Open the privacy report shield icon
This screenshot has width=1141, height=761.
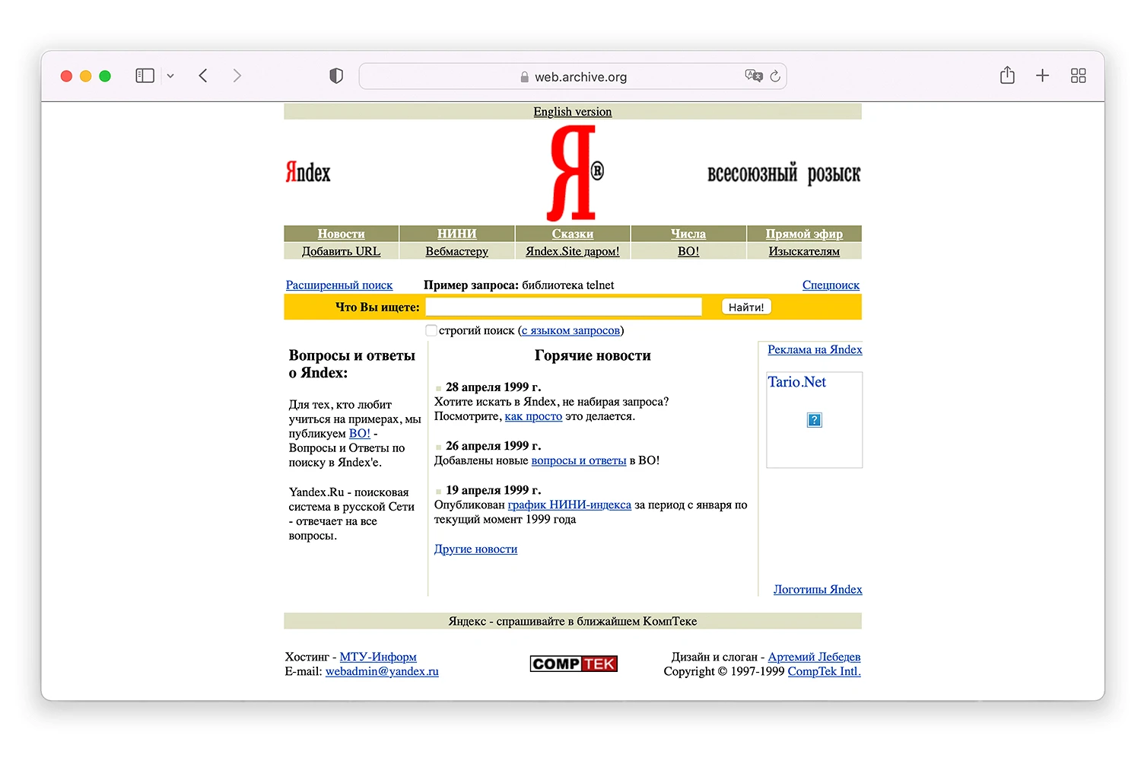coord(336,76)
